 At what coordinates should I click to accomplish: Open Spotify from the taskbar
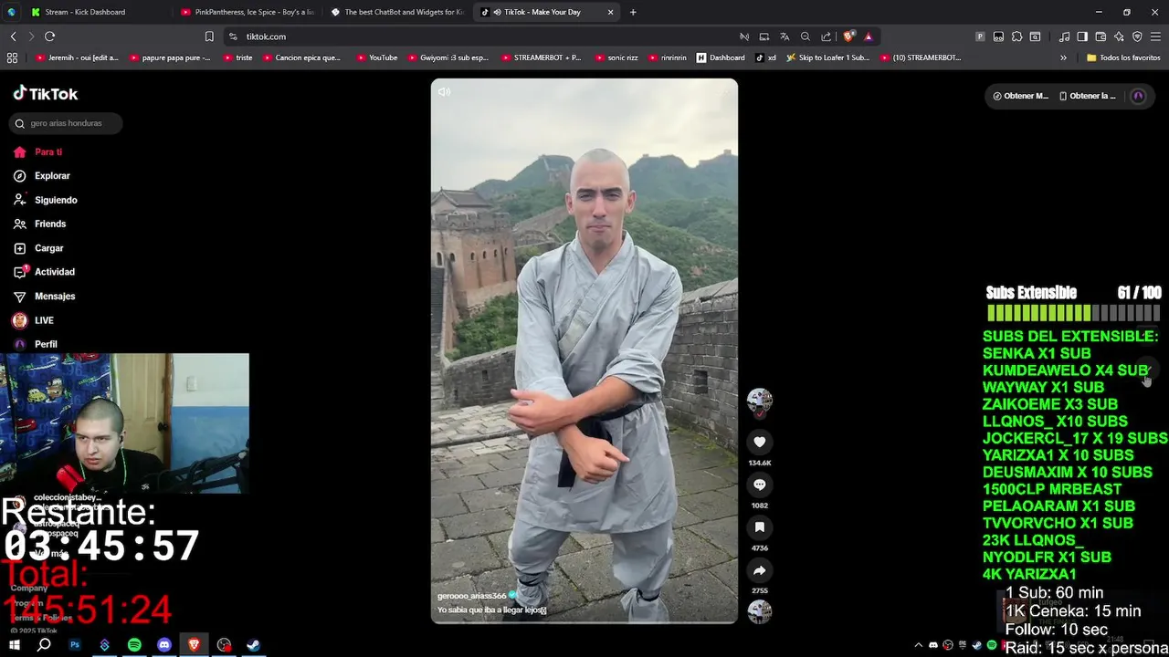coord(134,645)
